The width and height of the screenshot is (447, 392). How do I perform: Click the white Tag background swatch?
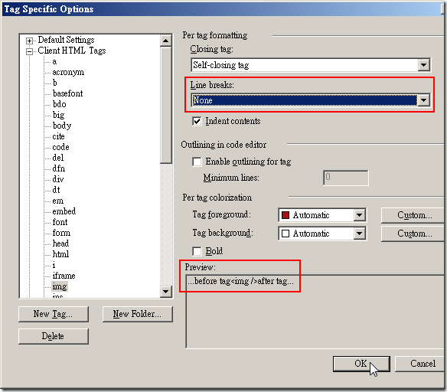tap(285, 234)
